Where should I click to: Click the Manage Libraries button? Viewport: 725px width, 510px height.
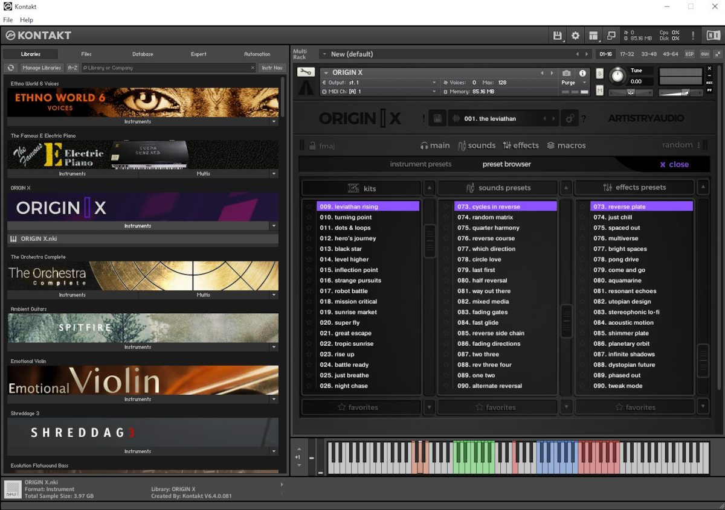[42, 68]
